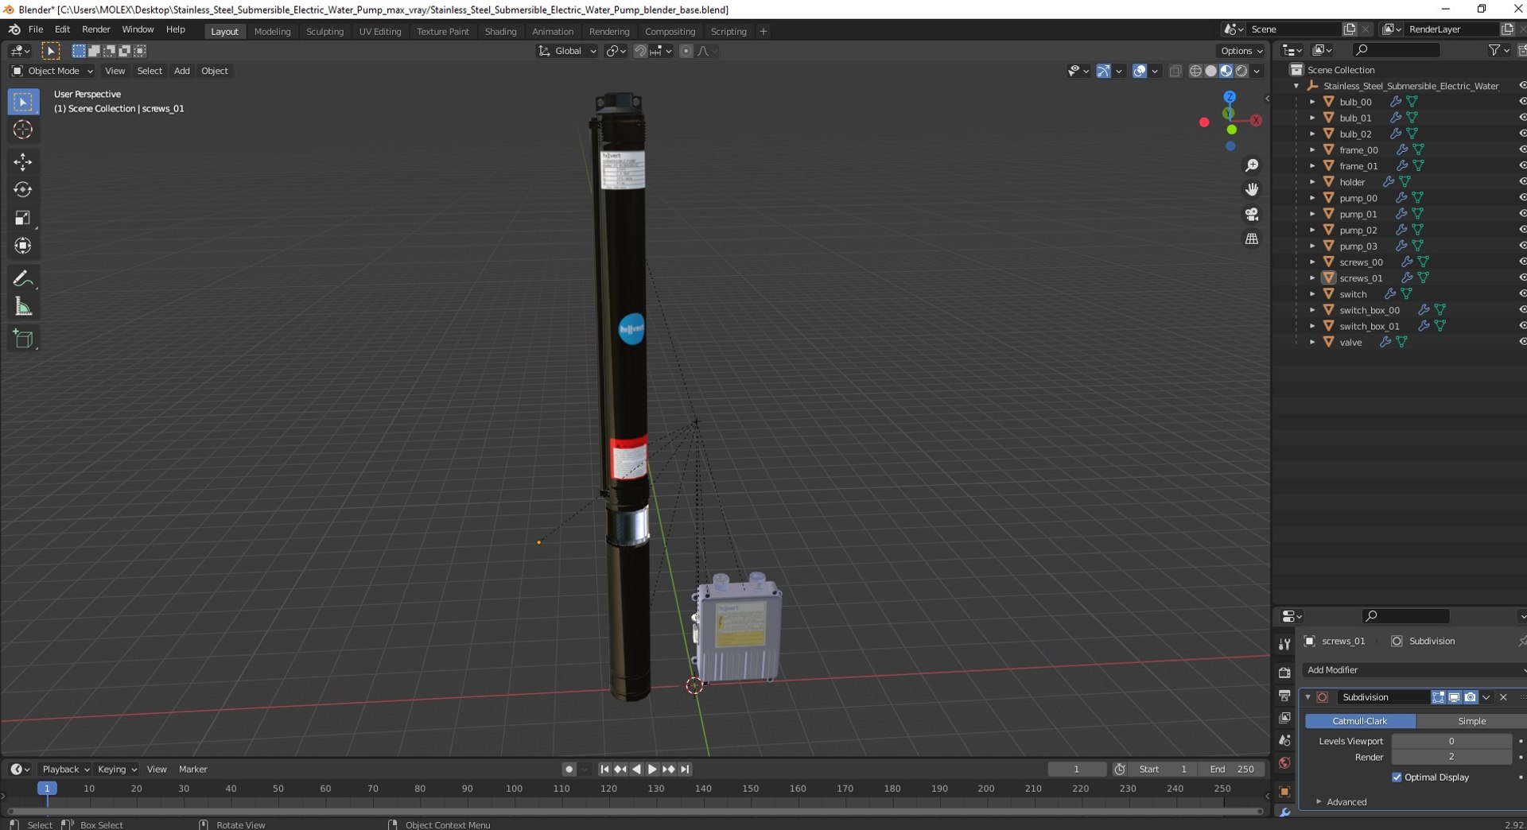The image size is (1527, 830).
Task: Select the Add Cube tool
Action: [x=22, y=339]
